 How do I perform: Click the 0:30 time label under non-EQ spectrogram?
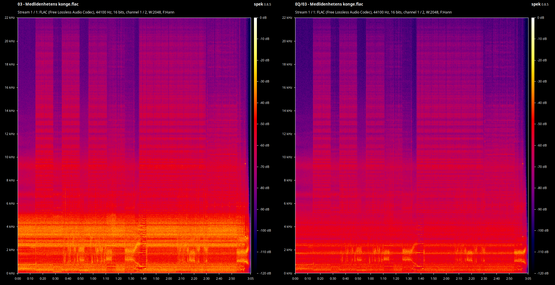(x=55, y=279)
